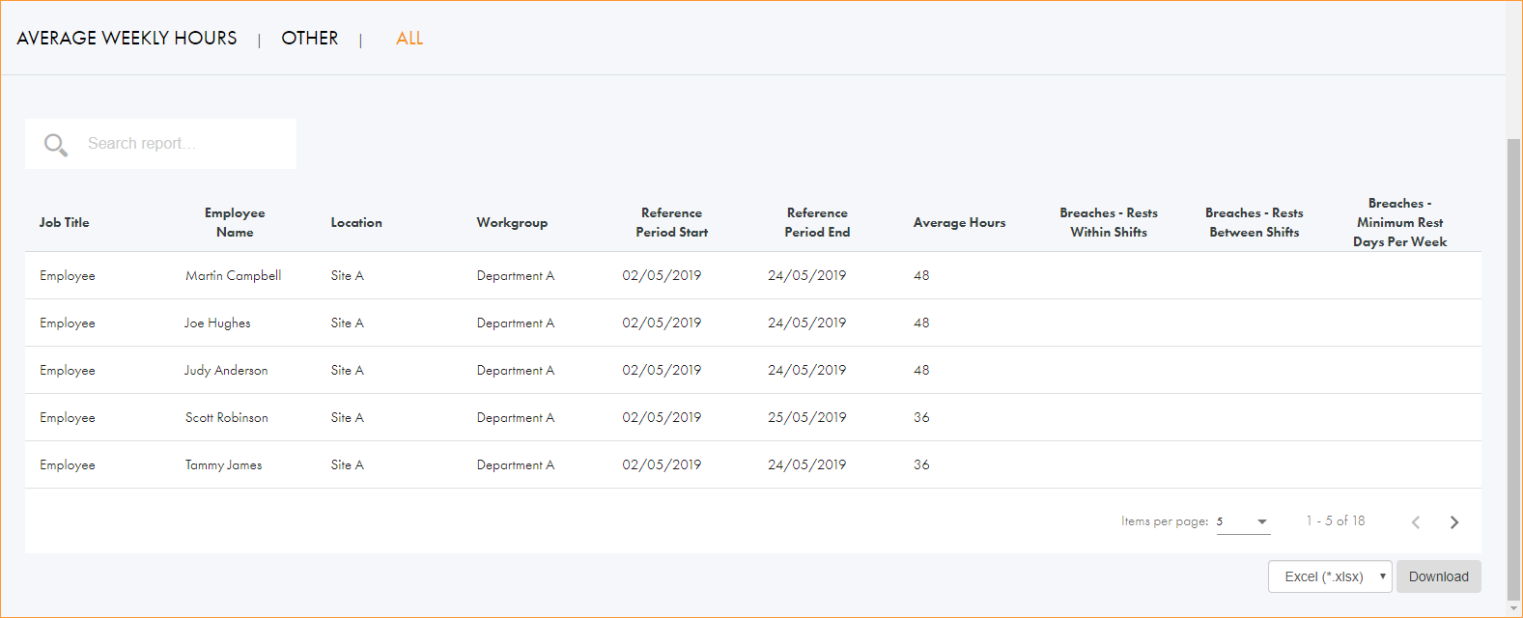1523x618 pixels.
Task: Click the scrollbar down arrow
Action: (1513, 608)
